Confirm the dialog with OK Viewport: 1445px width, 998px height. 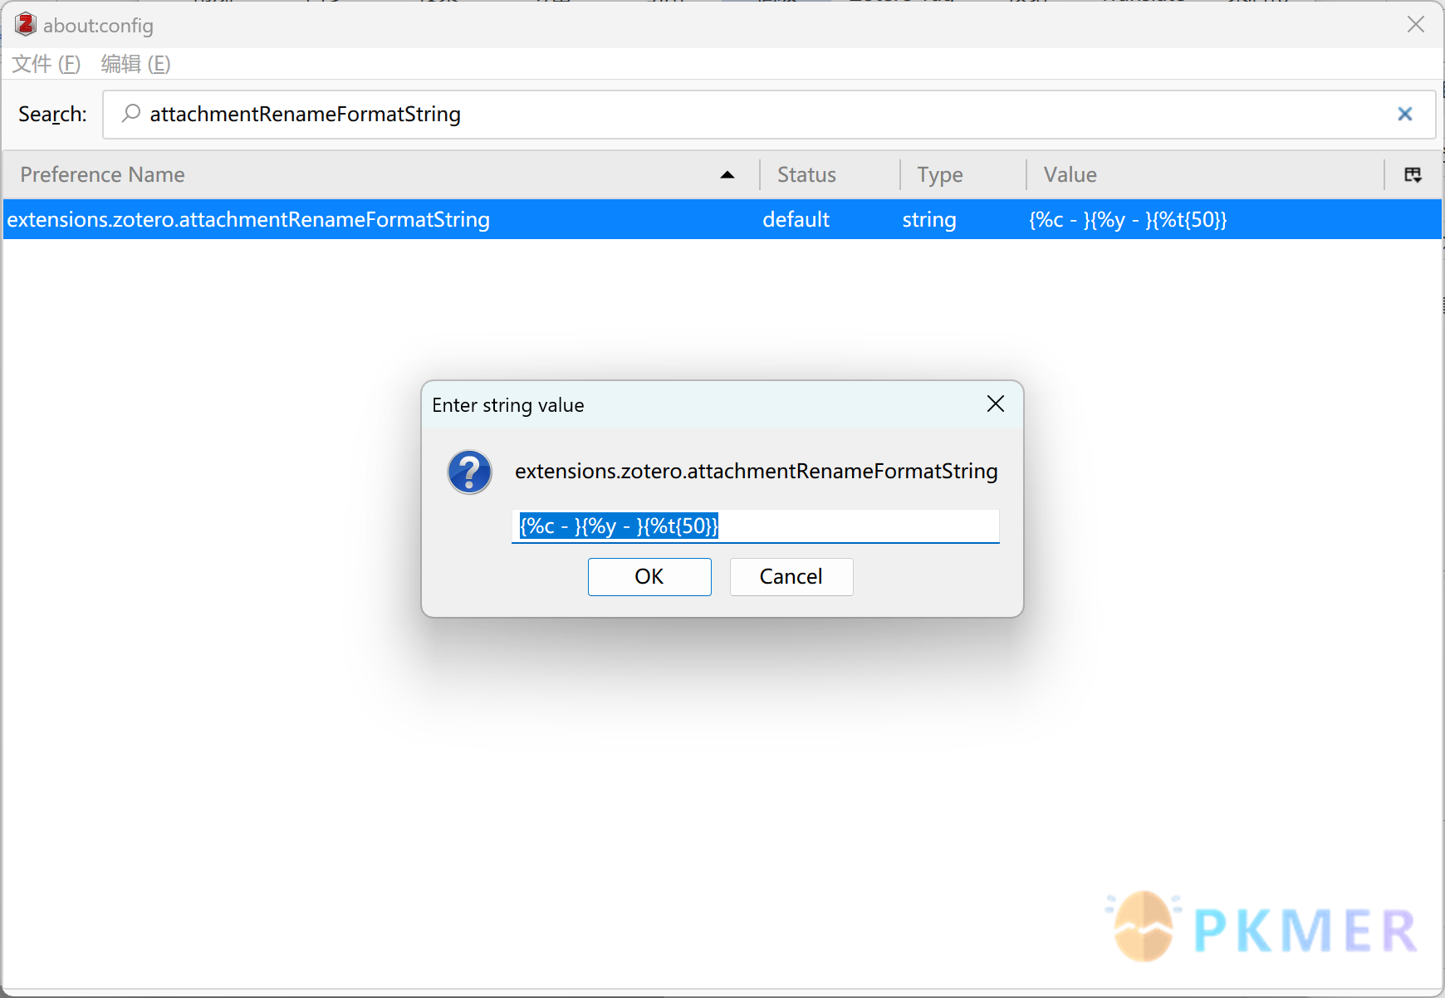649,576
